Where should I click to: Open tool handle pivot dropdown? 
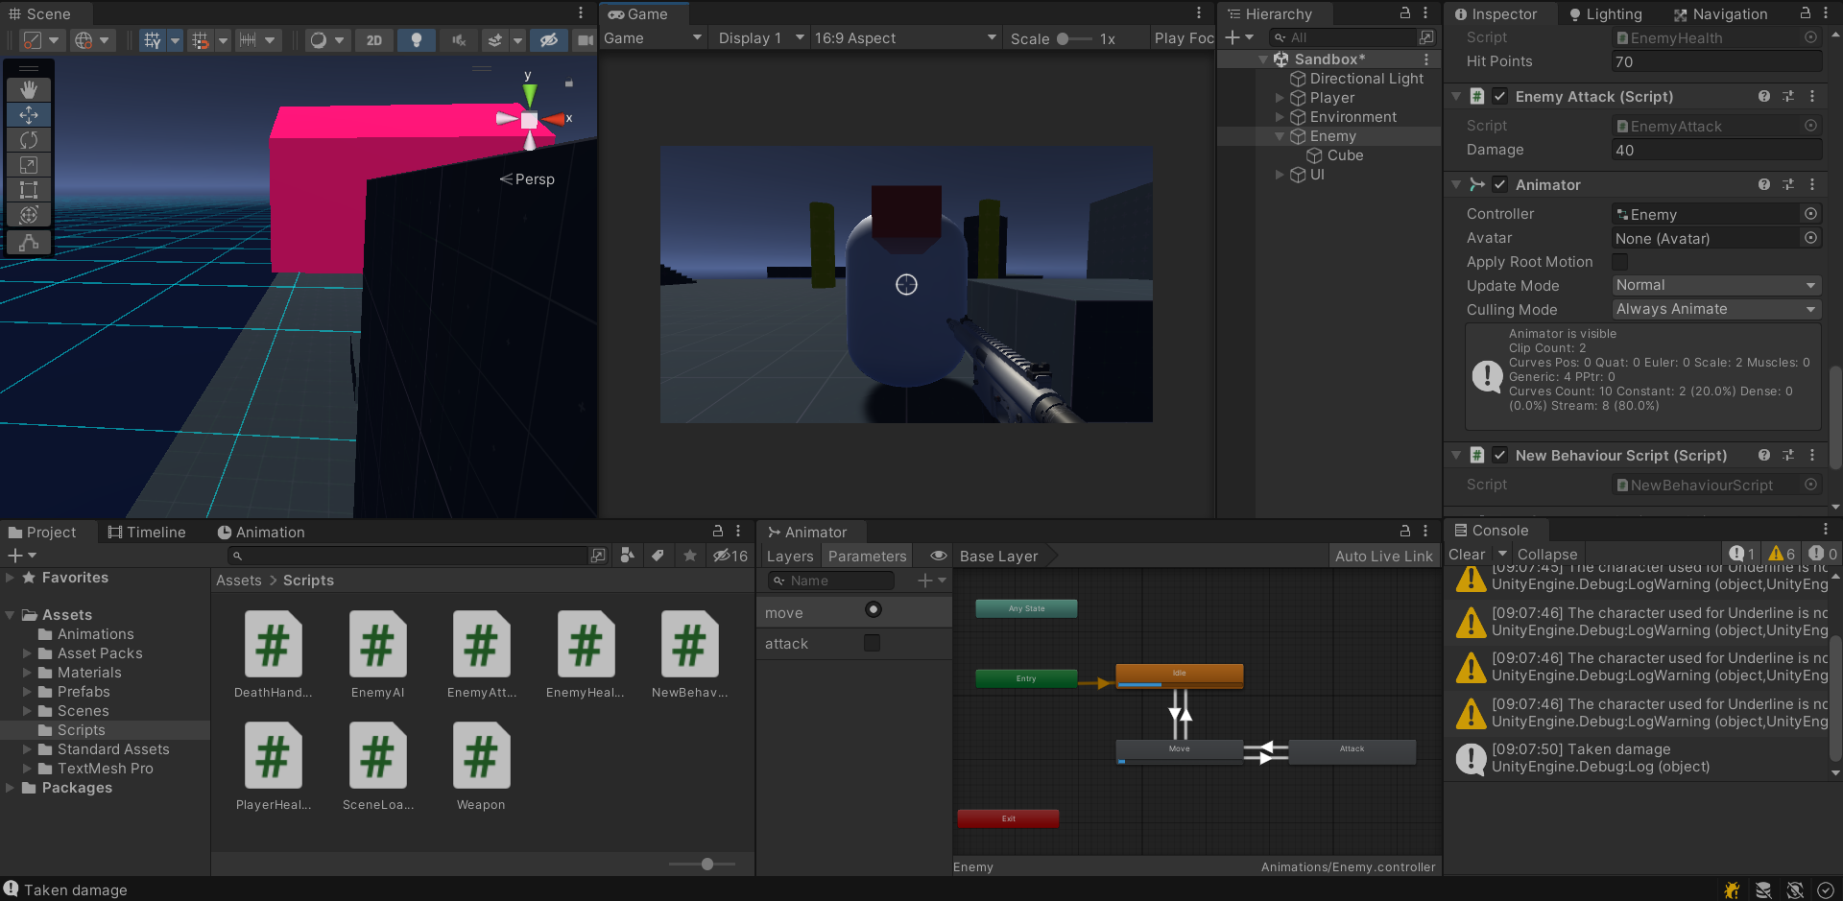pos(41,39)
